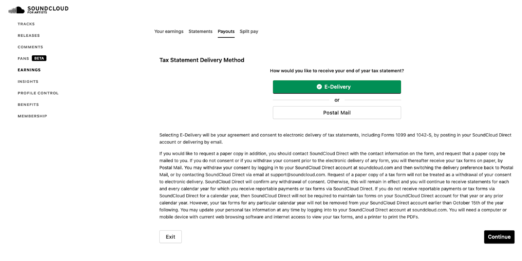Switch to the Your earnings tab
The height and width of the screenshot is (261, 522).
pyautogui.click(x=169, y=31)
